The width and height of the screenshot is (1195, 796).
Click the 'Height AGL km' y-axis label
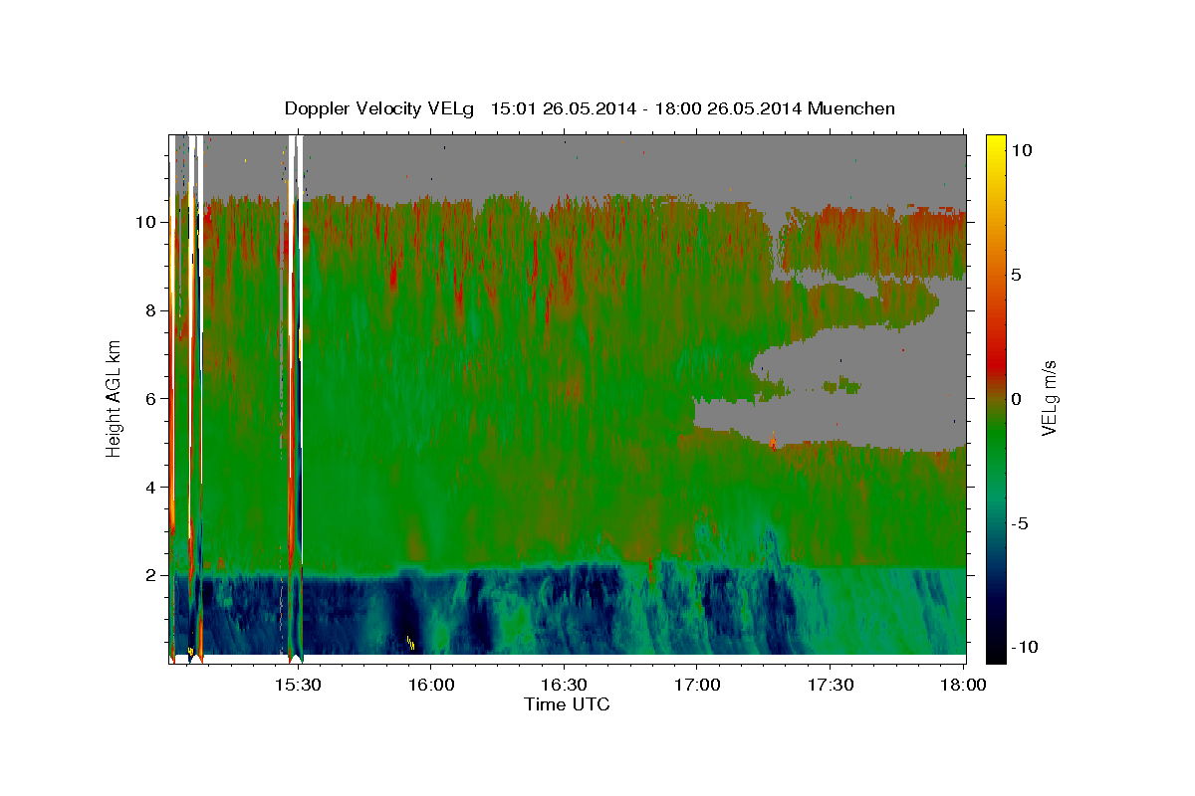click(114, 397)
